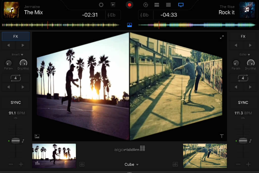Seek in the right deck waveform overview
The height and width of the screenshot is (173, 259).
pyautogui.click(x=197, y=25)
